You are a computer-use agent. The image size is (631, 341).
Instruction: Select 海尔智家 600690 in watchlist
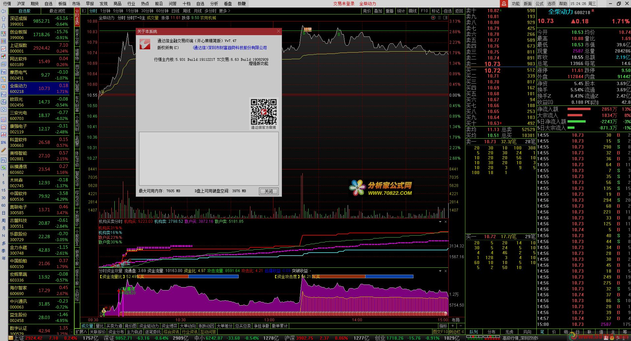click(39, 290)
